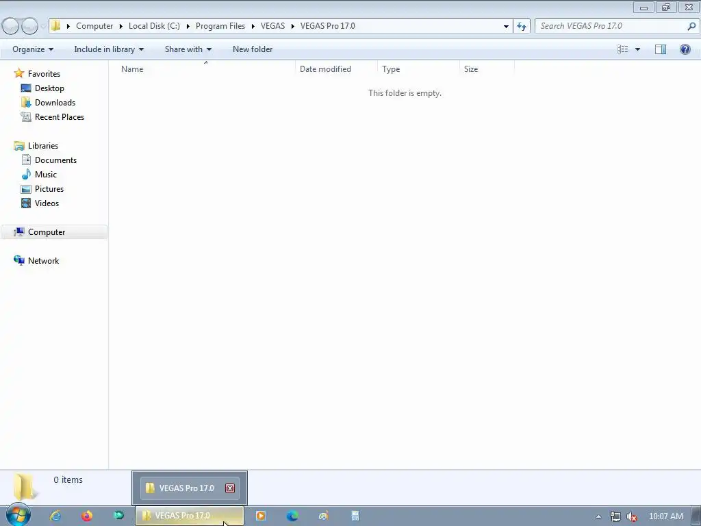
Task: Click the muted volume tray icon
Action: (x=632, y=516)
